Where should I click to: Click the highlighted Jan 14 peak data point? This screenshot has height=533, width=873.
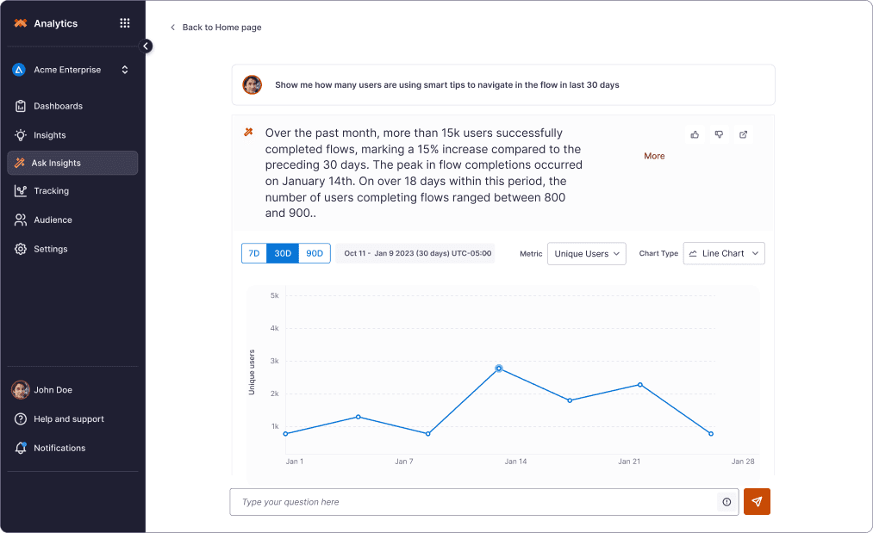coord(499,369)
